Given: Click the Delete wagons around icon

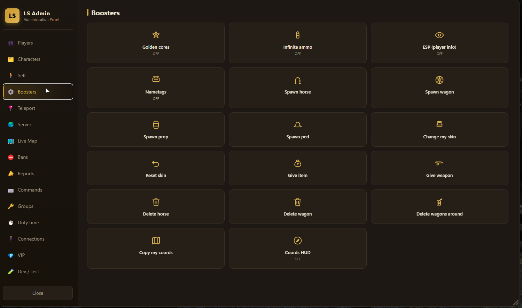Looking at the screenshot, I should tap(439, 202).
